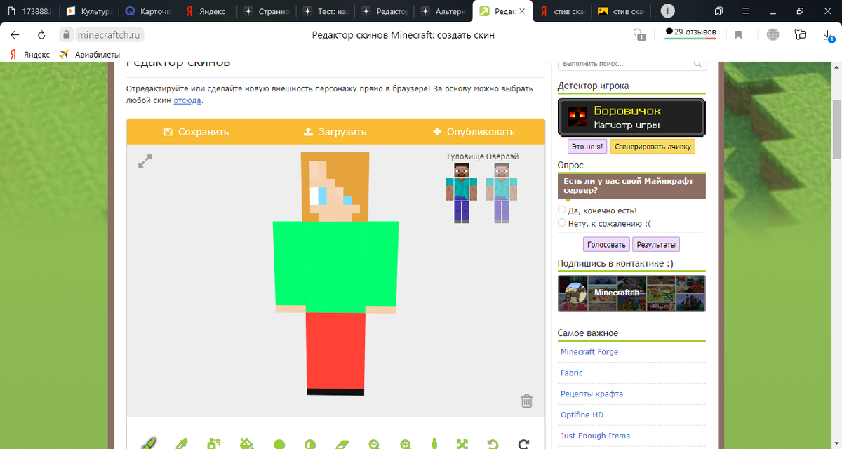Screen dimensions: 842x449
Task: Zoom in the skin preview
Action: pyautogui.click(x=406, y=444)
